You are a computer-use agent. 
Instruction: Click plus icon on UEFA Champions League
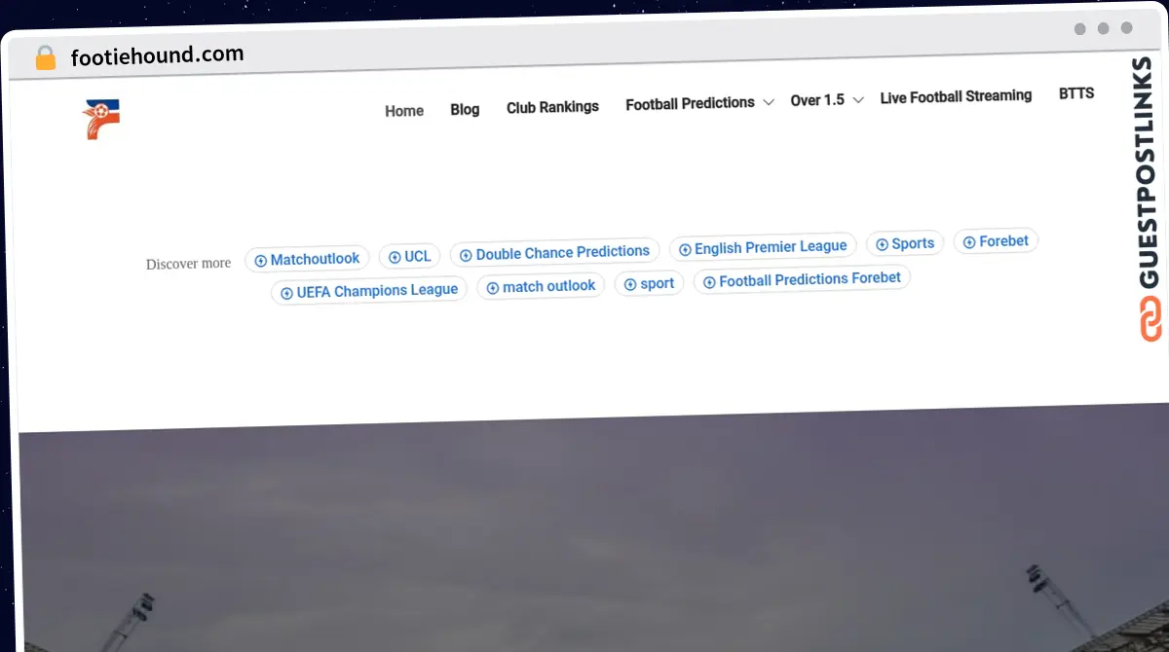(x=286, y=293)
